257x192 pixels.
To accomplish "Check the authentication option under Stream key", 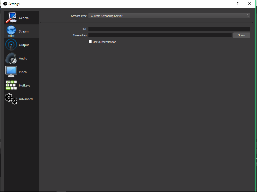I will tap(90, 42).
